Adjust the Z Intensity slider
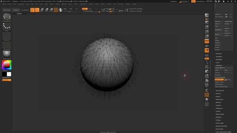The width and height of the screenshot is (237, 133). coord(91,11)
